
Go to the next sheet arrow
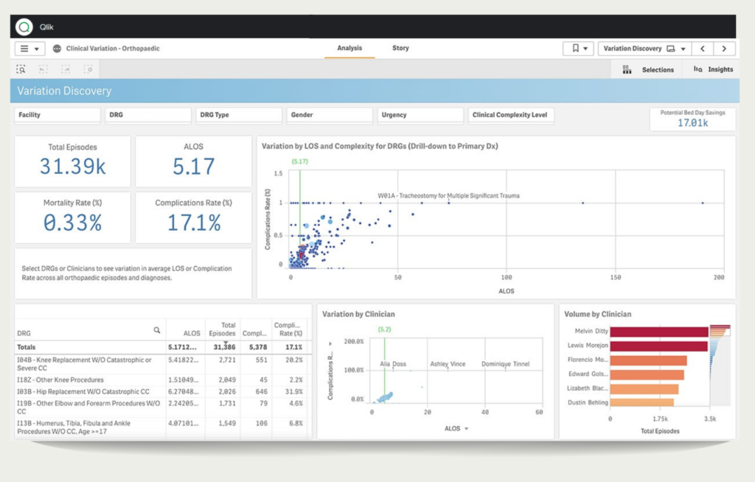click(x=724, y=49)
